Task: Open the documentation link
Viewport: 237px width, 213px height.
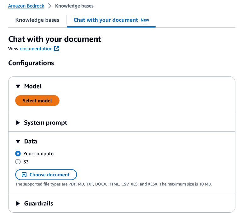Action: click(36, 49)
